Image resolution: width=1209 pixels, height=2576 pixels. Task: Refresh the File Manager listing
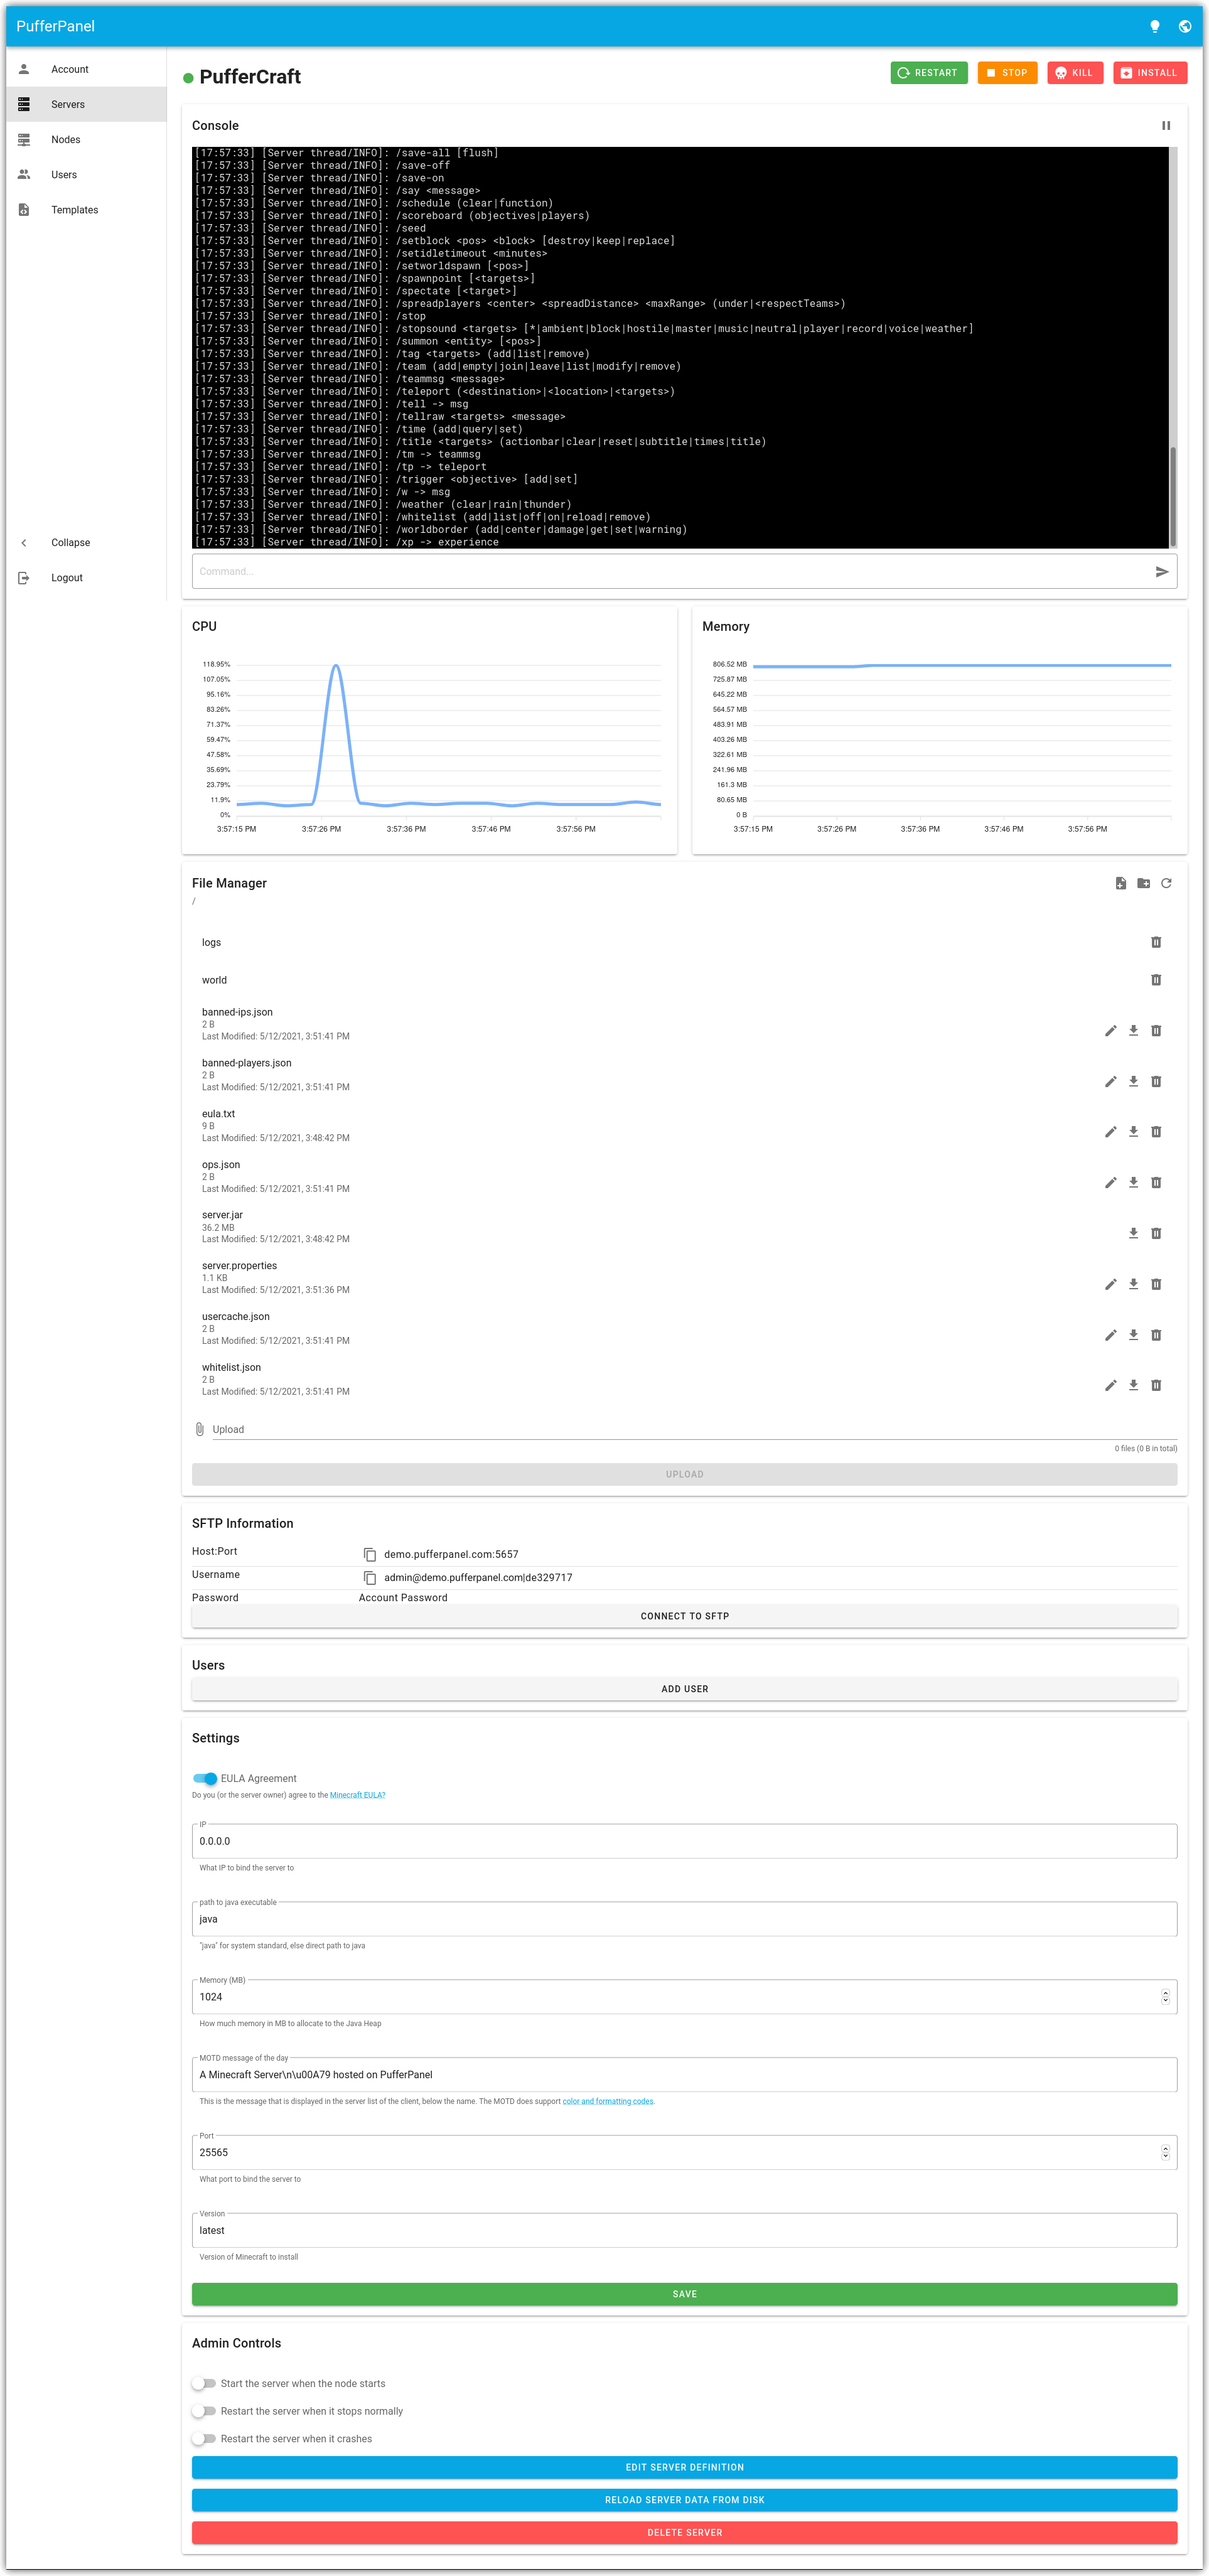pyautogui.click(x=1166, y=883)
